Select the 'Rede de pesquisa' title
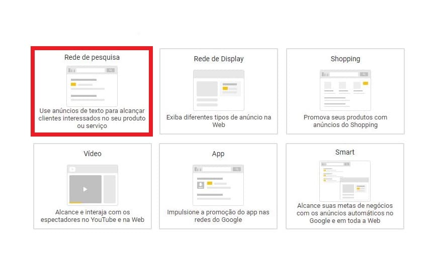 (x=92, y=57)
